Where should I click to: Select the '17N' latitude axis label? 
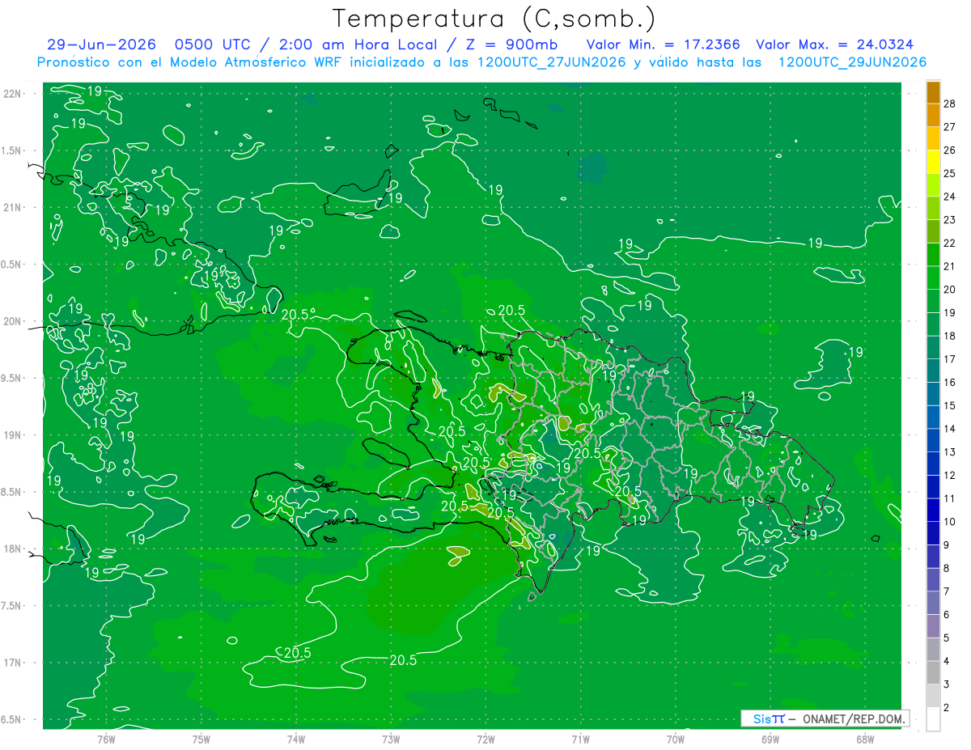coord(11,663)
